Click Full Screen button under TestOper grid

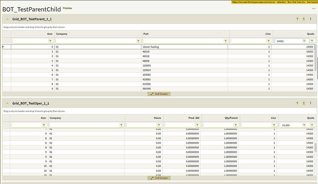coord(159,178)
